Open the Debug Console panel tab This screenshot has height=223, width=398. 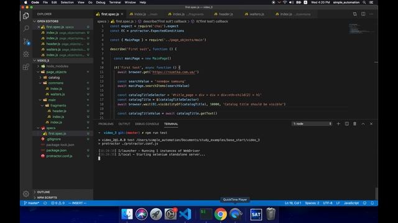pos(147,124)
